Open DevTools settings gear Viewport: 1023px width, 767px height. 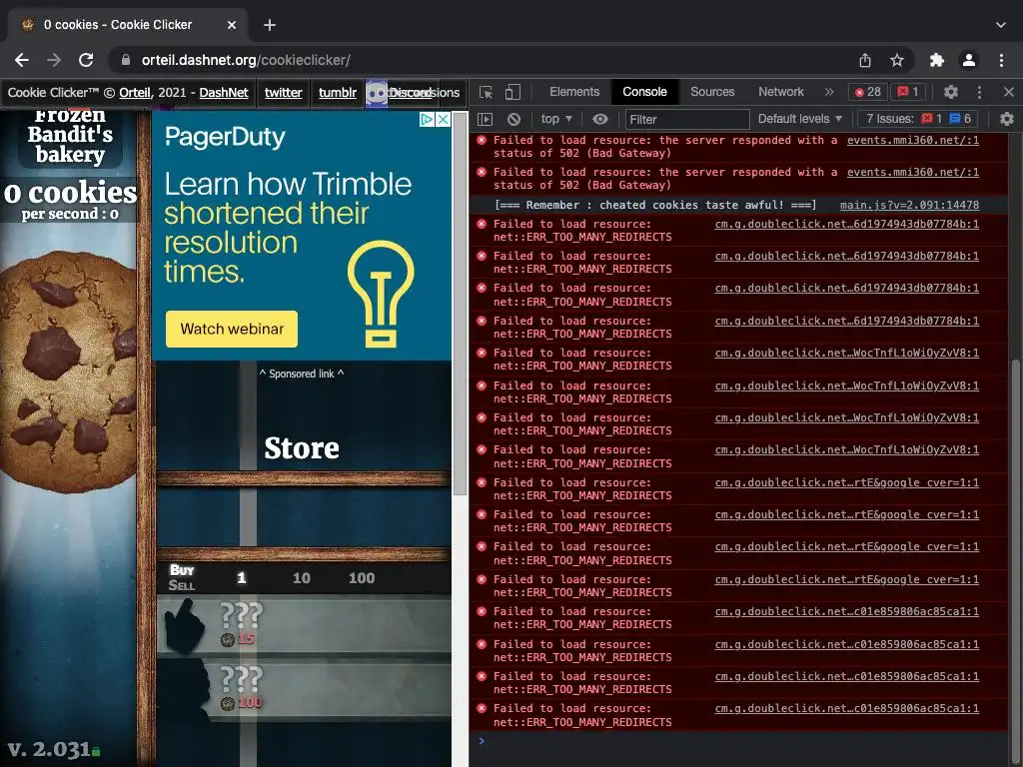951,92
